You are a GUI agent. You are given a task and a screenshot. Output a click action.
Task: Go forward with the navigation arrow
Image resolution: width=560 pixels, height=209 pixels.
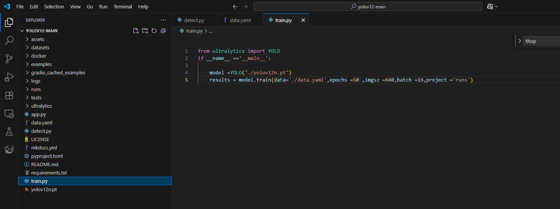pos(245,6)
